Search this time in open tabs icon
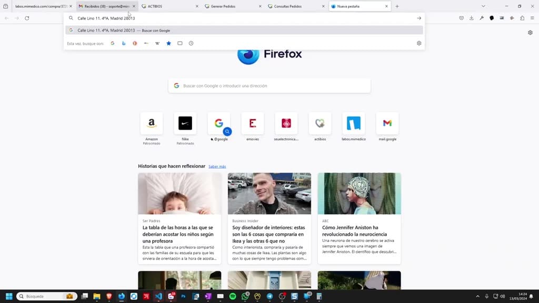The height and width of the screenshot is (303, 539). tap(180, 43)
